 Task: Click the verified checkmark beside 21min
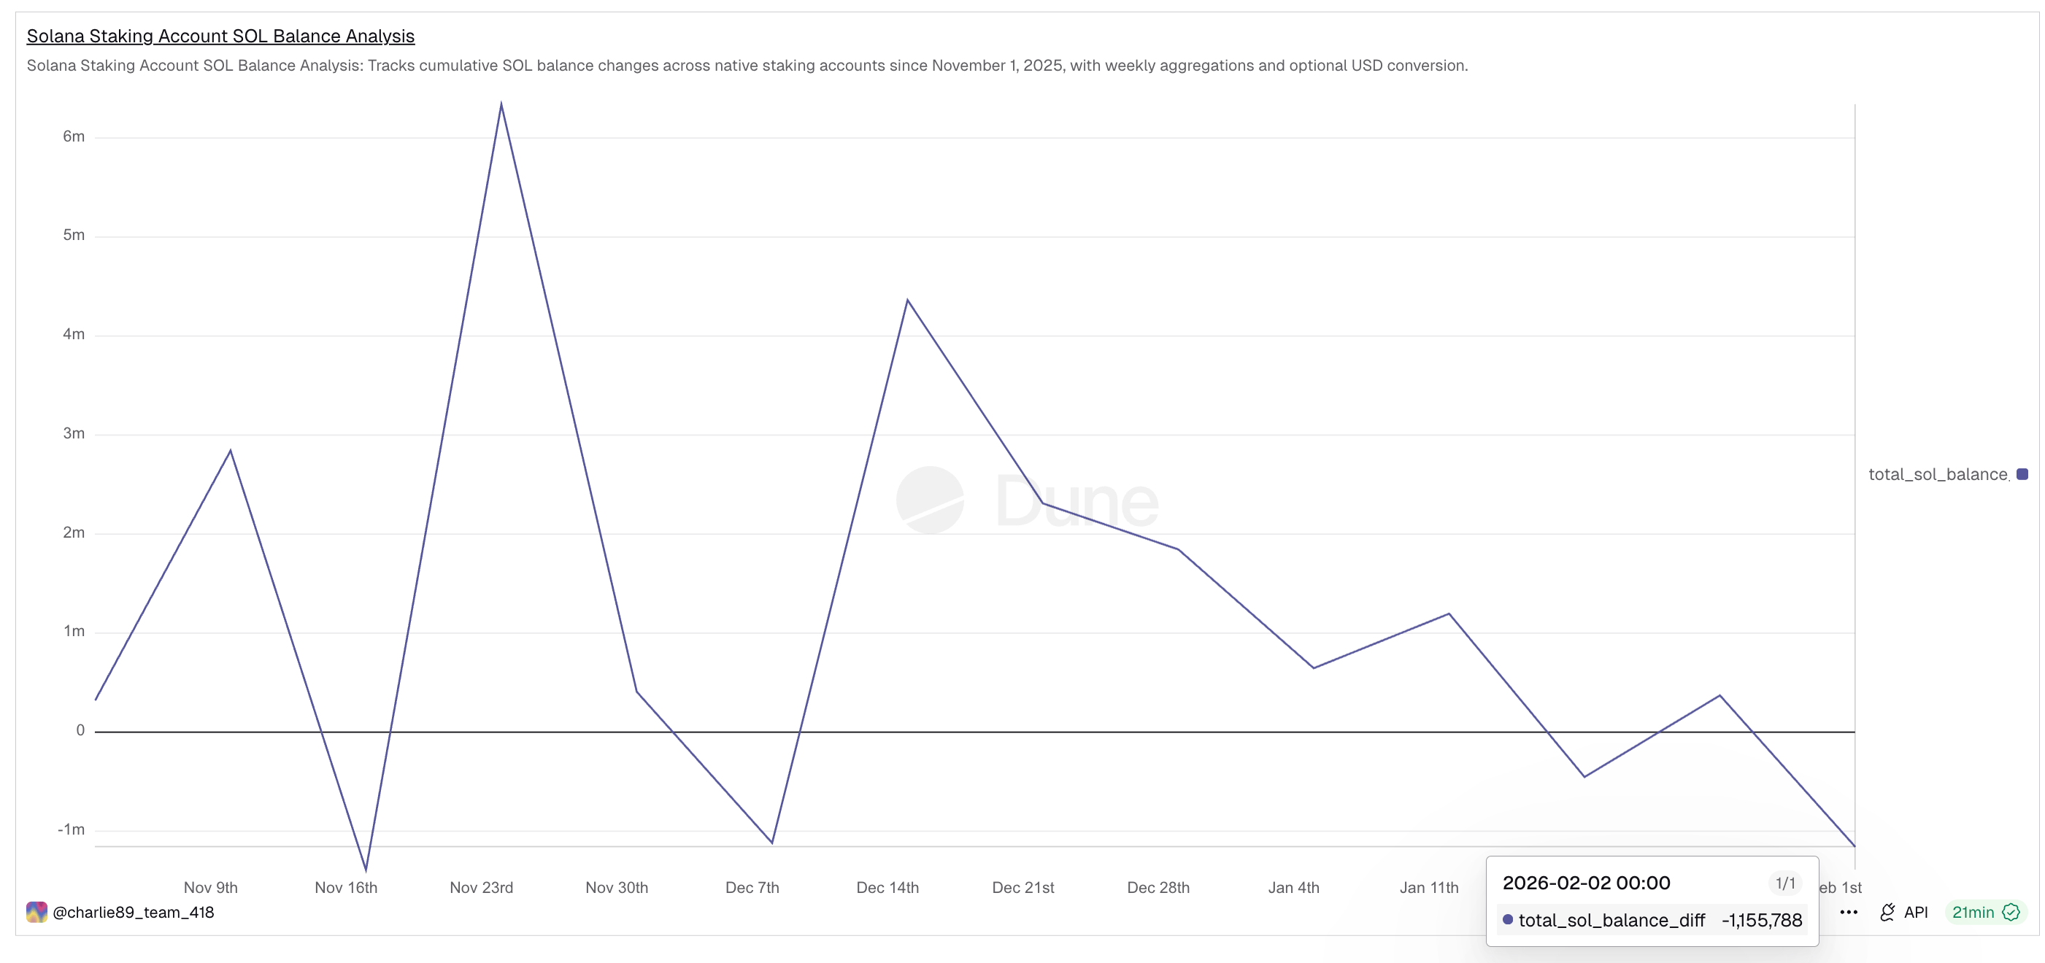[x=2011, y=912]
